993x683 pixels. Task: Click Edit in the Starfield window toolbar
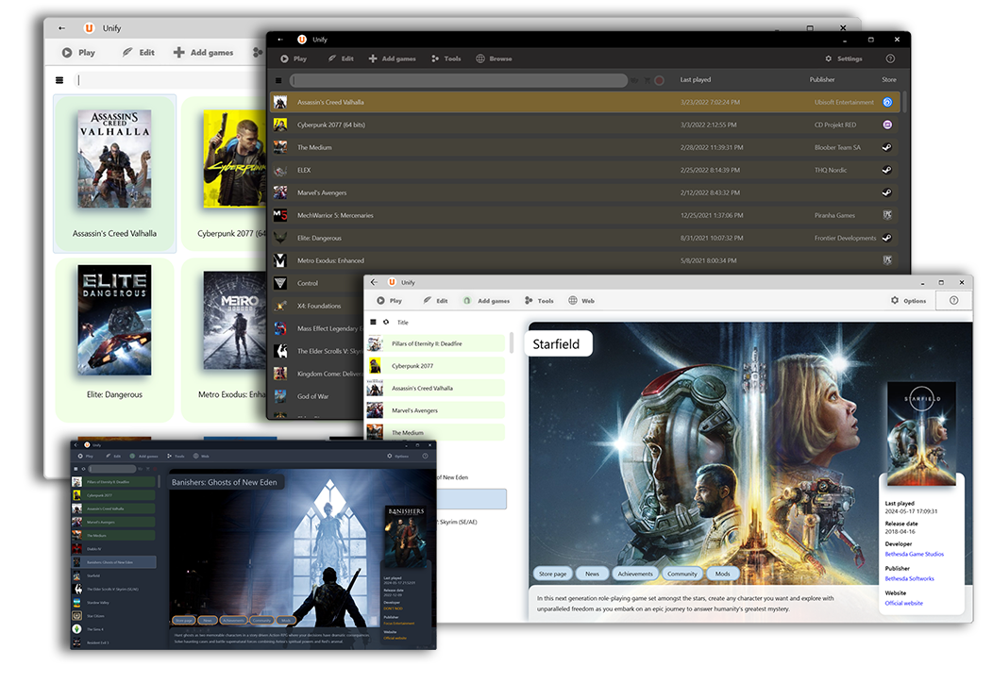pyautogui.click(x=436, y=301)
